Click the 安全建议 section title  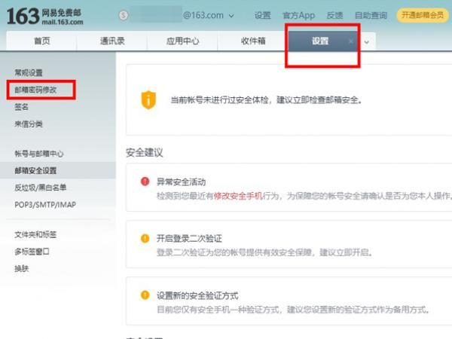145,152
